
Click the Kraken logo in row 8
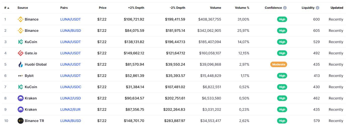click(x=20, y=98)
